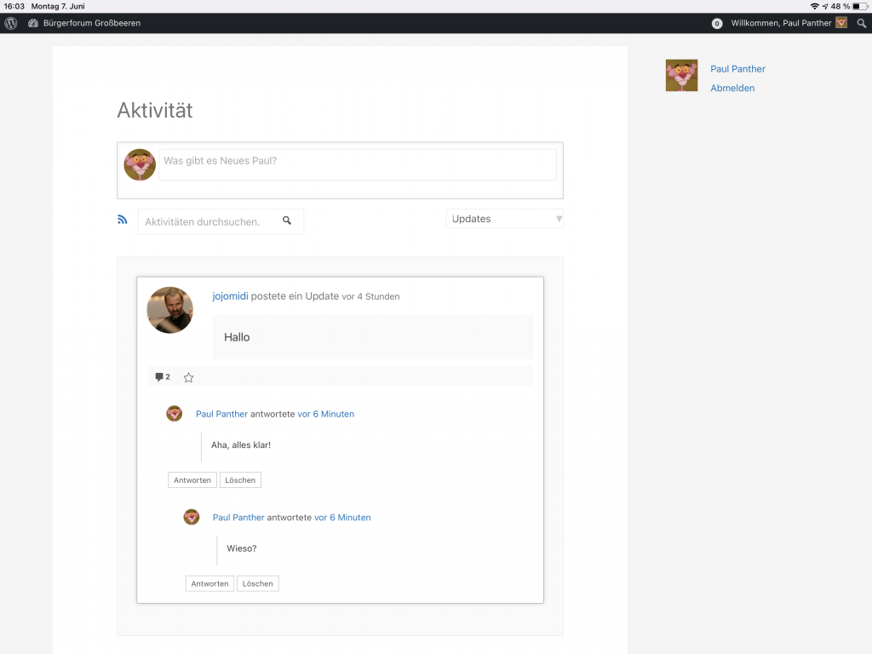The image size is (872, 654).
Task: Click jojomidi's round profile photo
Action: click(x=170, y=310)
